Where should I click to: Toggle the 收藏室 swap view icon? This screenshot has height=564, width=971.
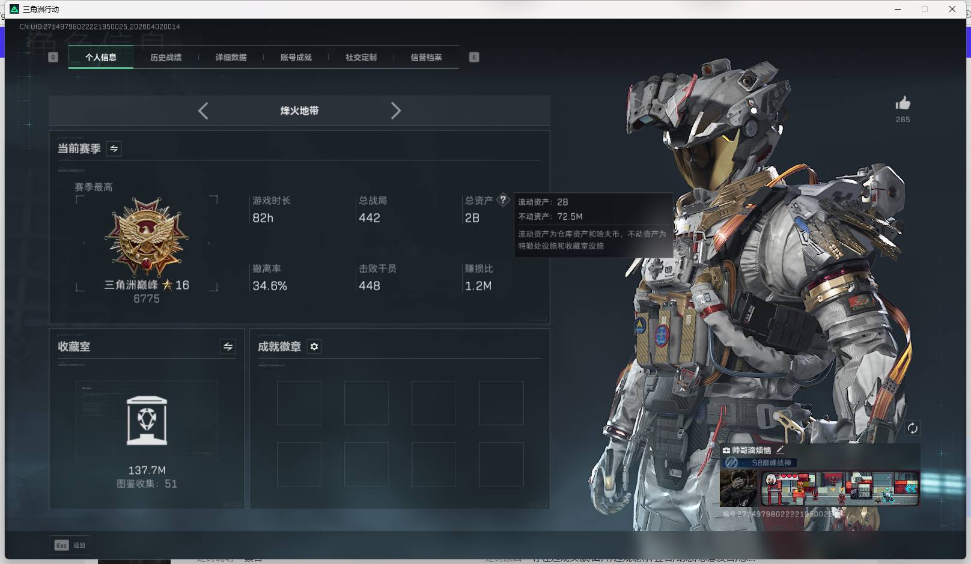click(x=228, y=347)
